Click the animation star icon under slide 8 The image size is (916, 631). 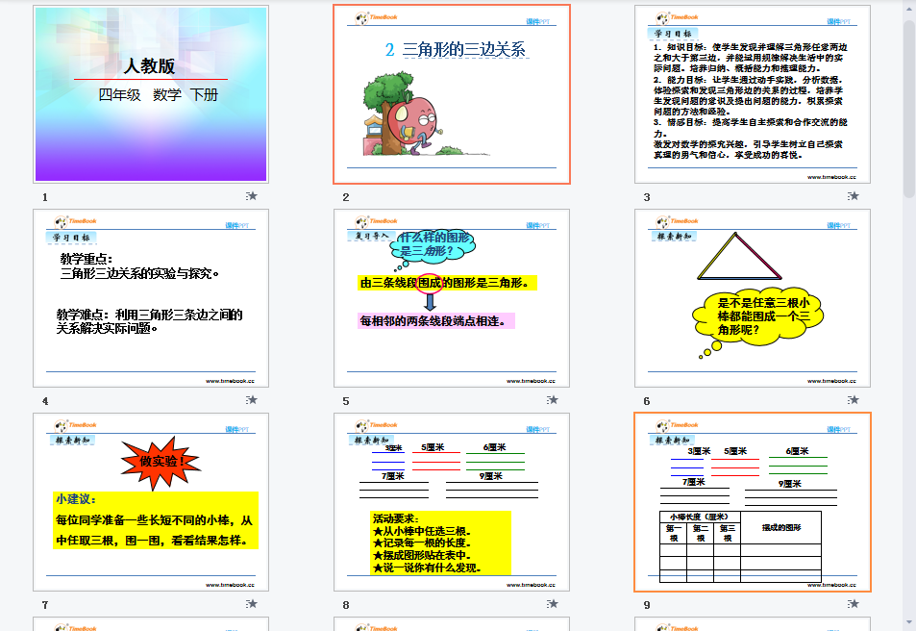(x=553, y=603)
